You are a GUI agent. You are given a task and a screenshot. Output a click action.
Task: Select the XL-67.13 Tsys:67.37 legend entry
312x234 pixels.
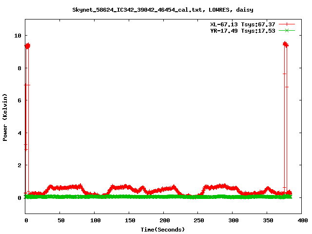[243, 24]
